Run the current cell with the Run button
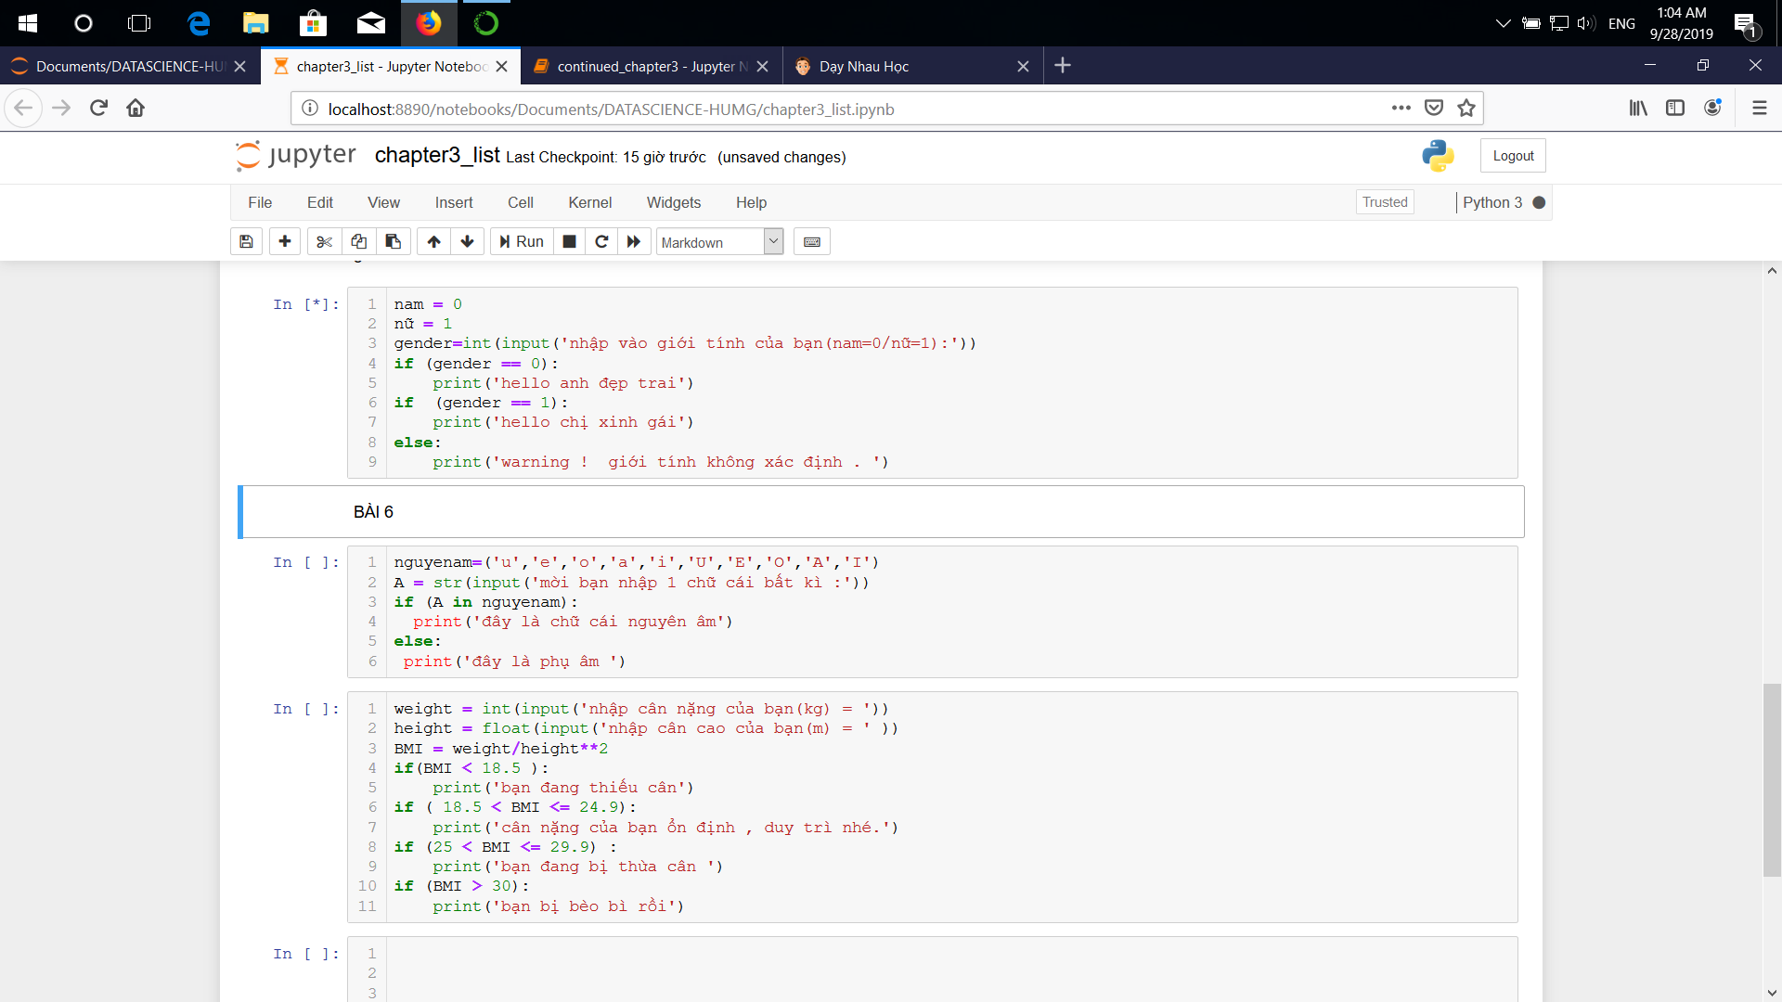Viewport: 1782px width, 1002px height. (x=522, y=242)
